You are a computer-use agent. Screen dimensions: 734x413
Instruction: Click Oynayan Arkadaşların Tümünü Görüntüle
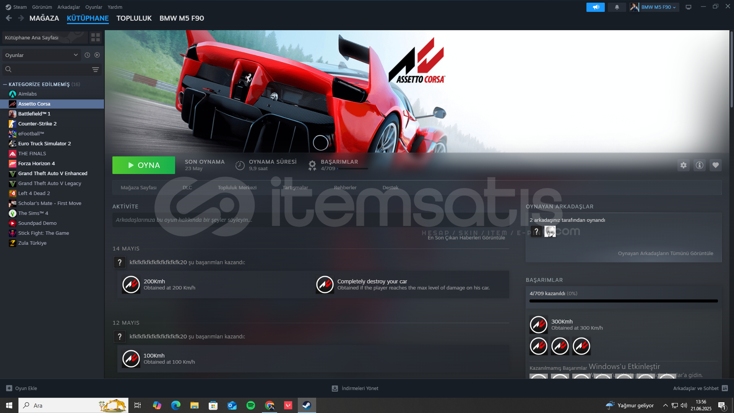click(666, 253)
